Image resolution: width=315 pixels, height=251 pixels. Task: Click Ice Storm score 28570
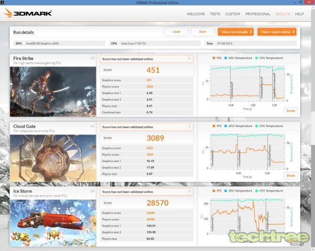click(157, 203)
